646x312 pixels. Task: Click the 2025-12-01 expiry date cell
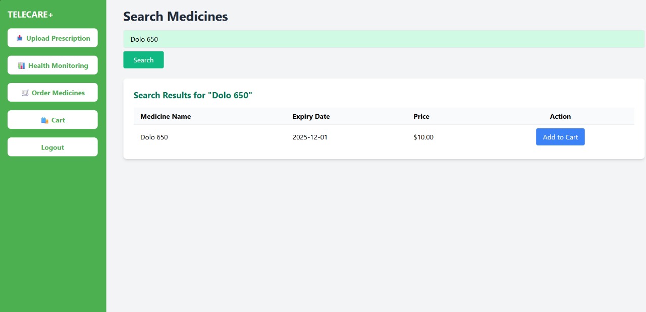click(x=310, y=137)
